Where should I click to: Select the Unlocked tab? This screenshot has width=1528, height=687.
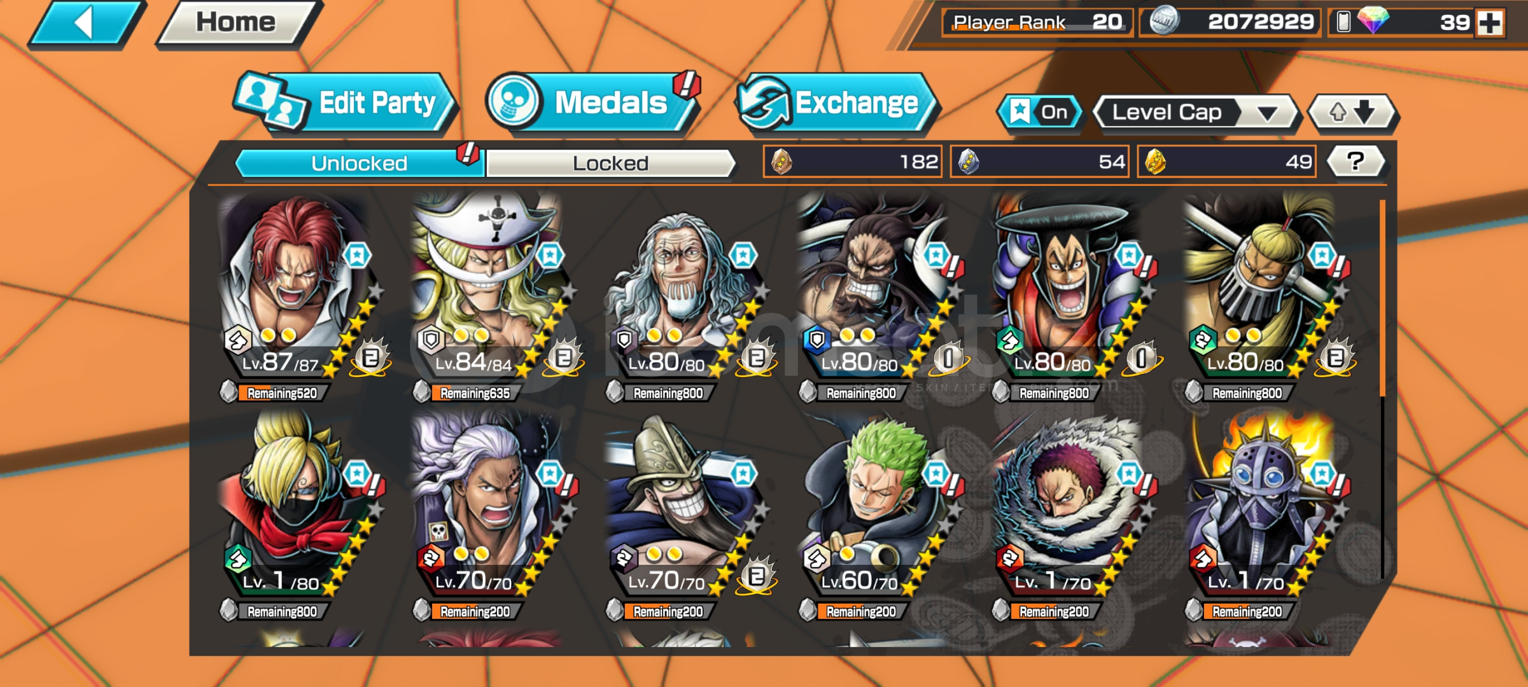[359, 163]
